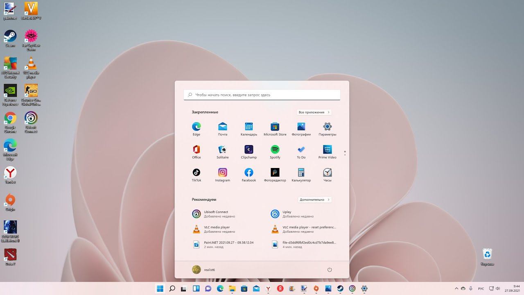The image size is (524, 295).
Task: Open taskbar Search magnifier
Action: click(172, 288)
